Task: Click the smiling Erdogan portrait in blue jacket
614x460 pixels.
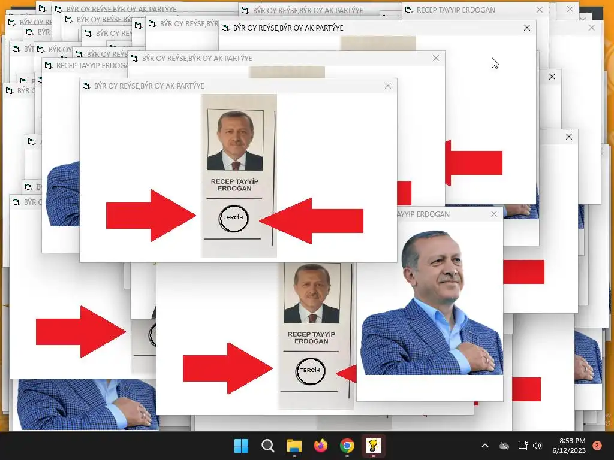Action: tap(431, 303)
